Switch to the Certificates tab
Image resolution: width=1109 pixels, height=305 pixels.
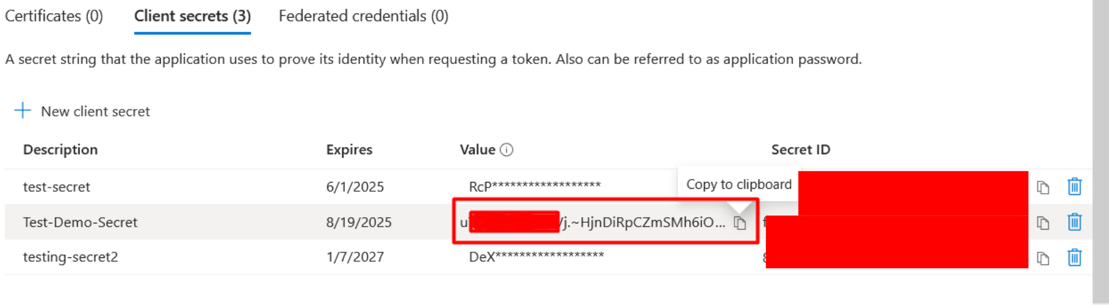[54, 16]
